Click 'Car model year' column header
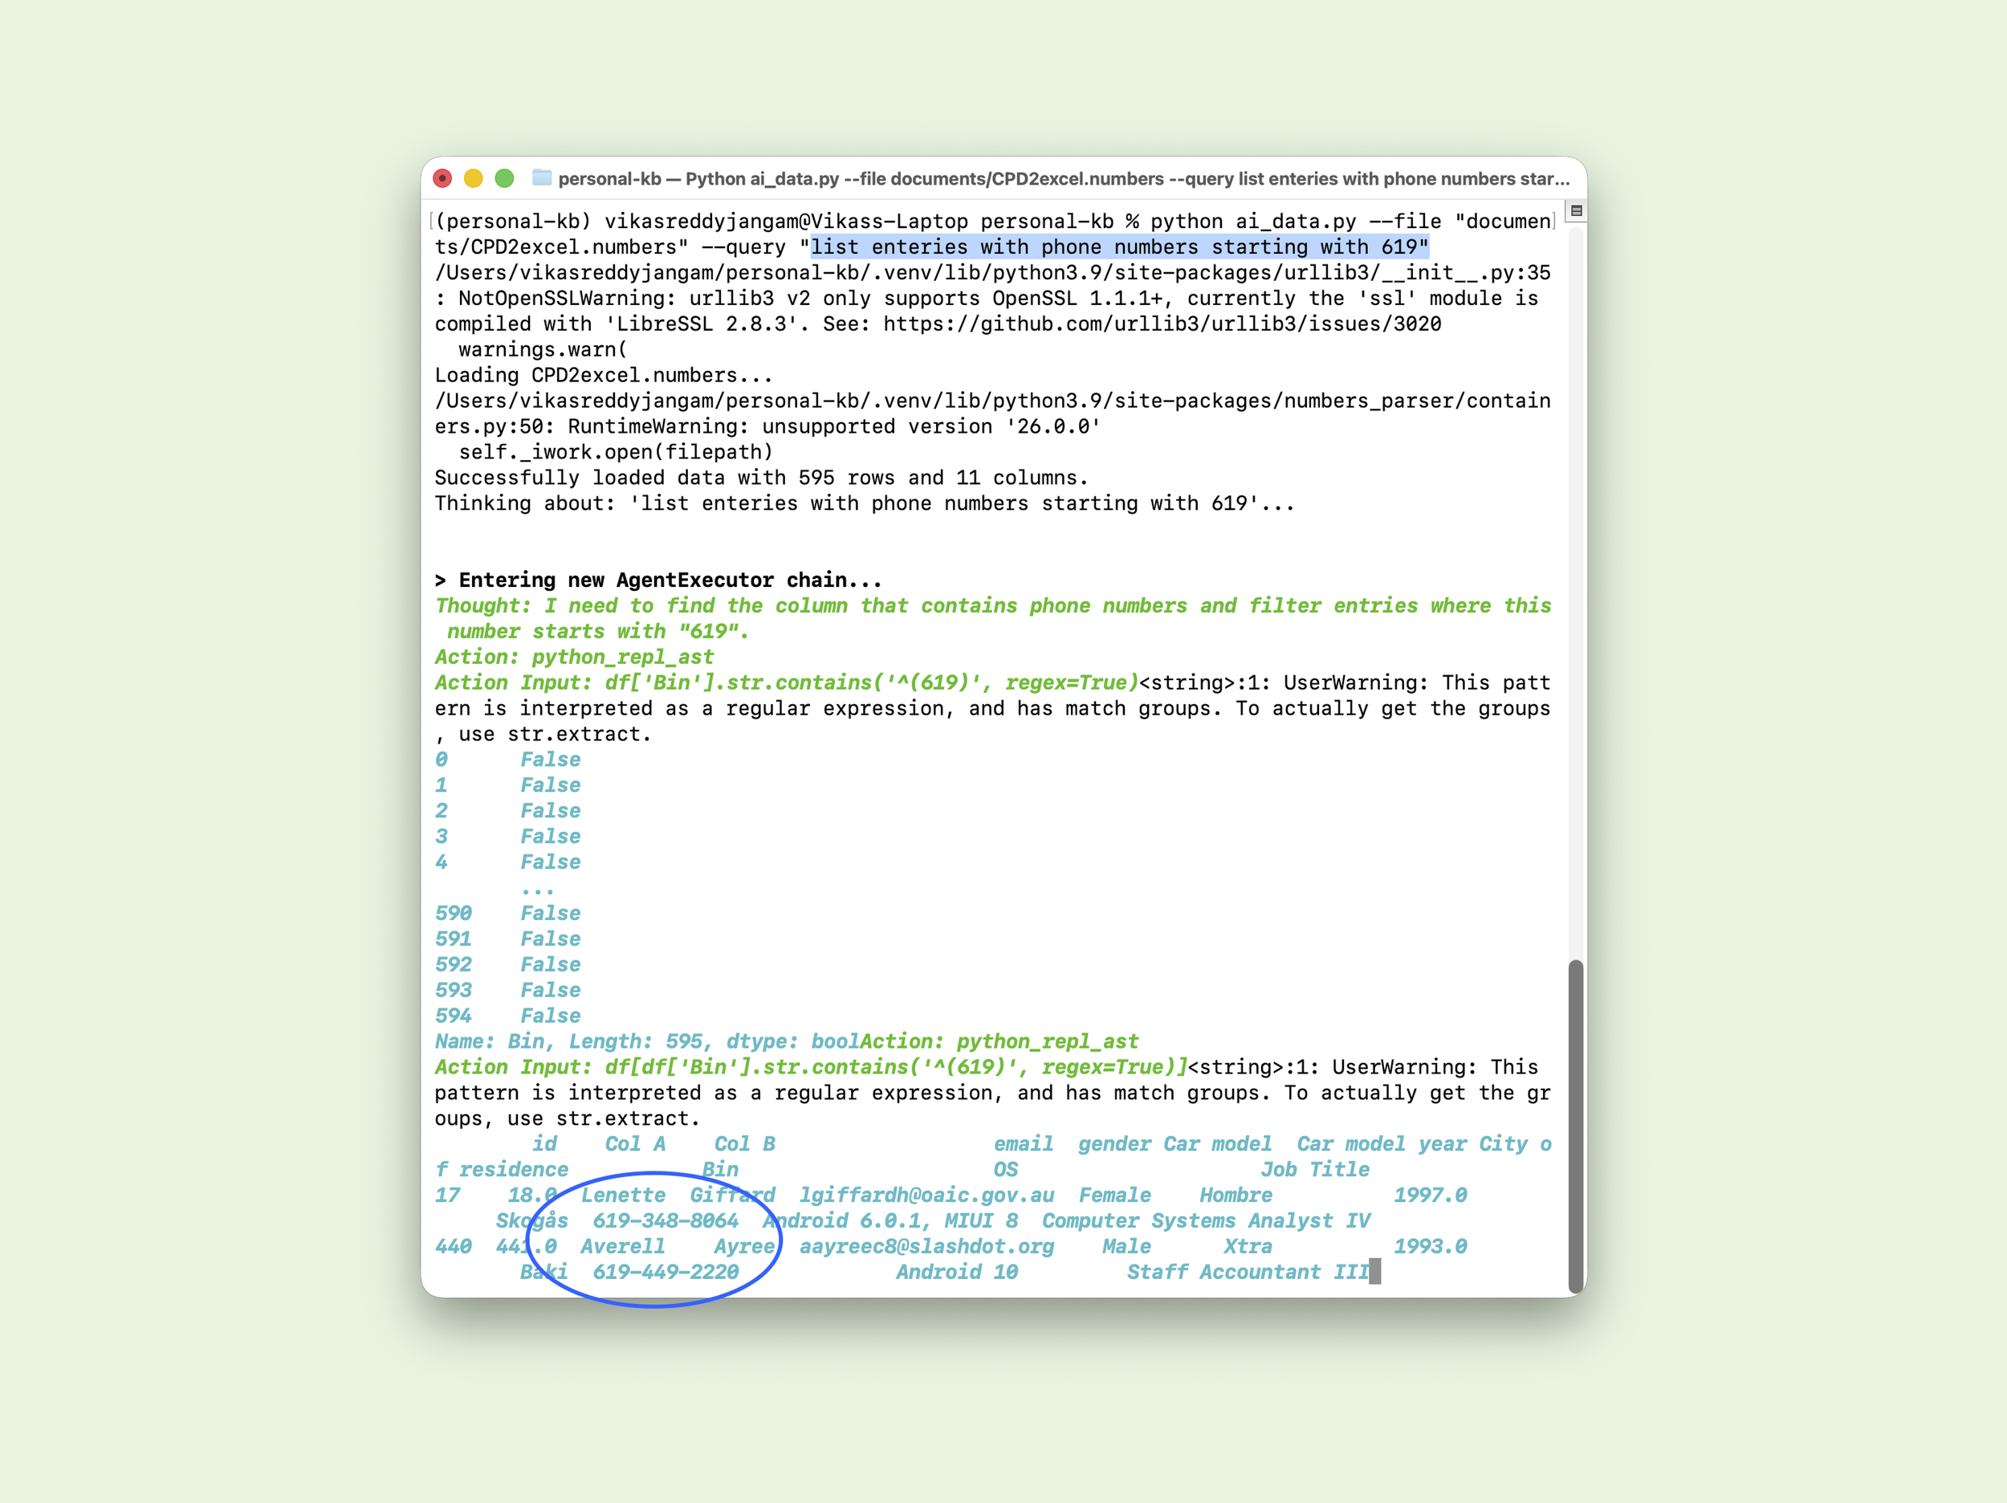This screenshot has width=2007, height=1503. [1381, 1143]
